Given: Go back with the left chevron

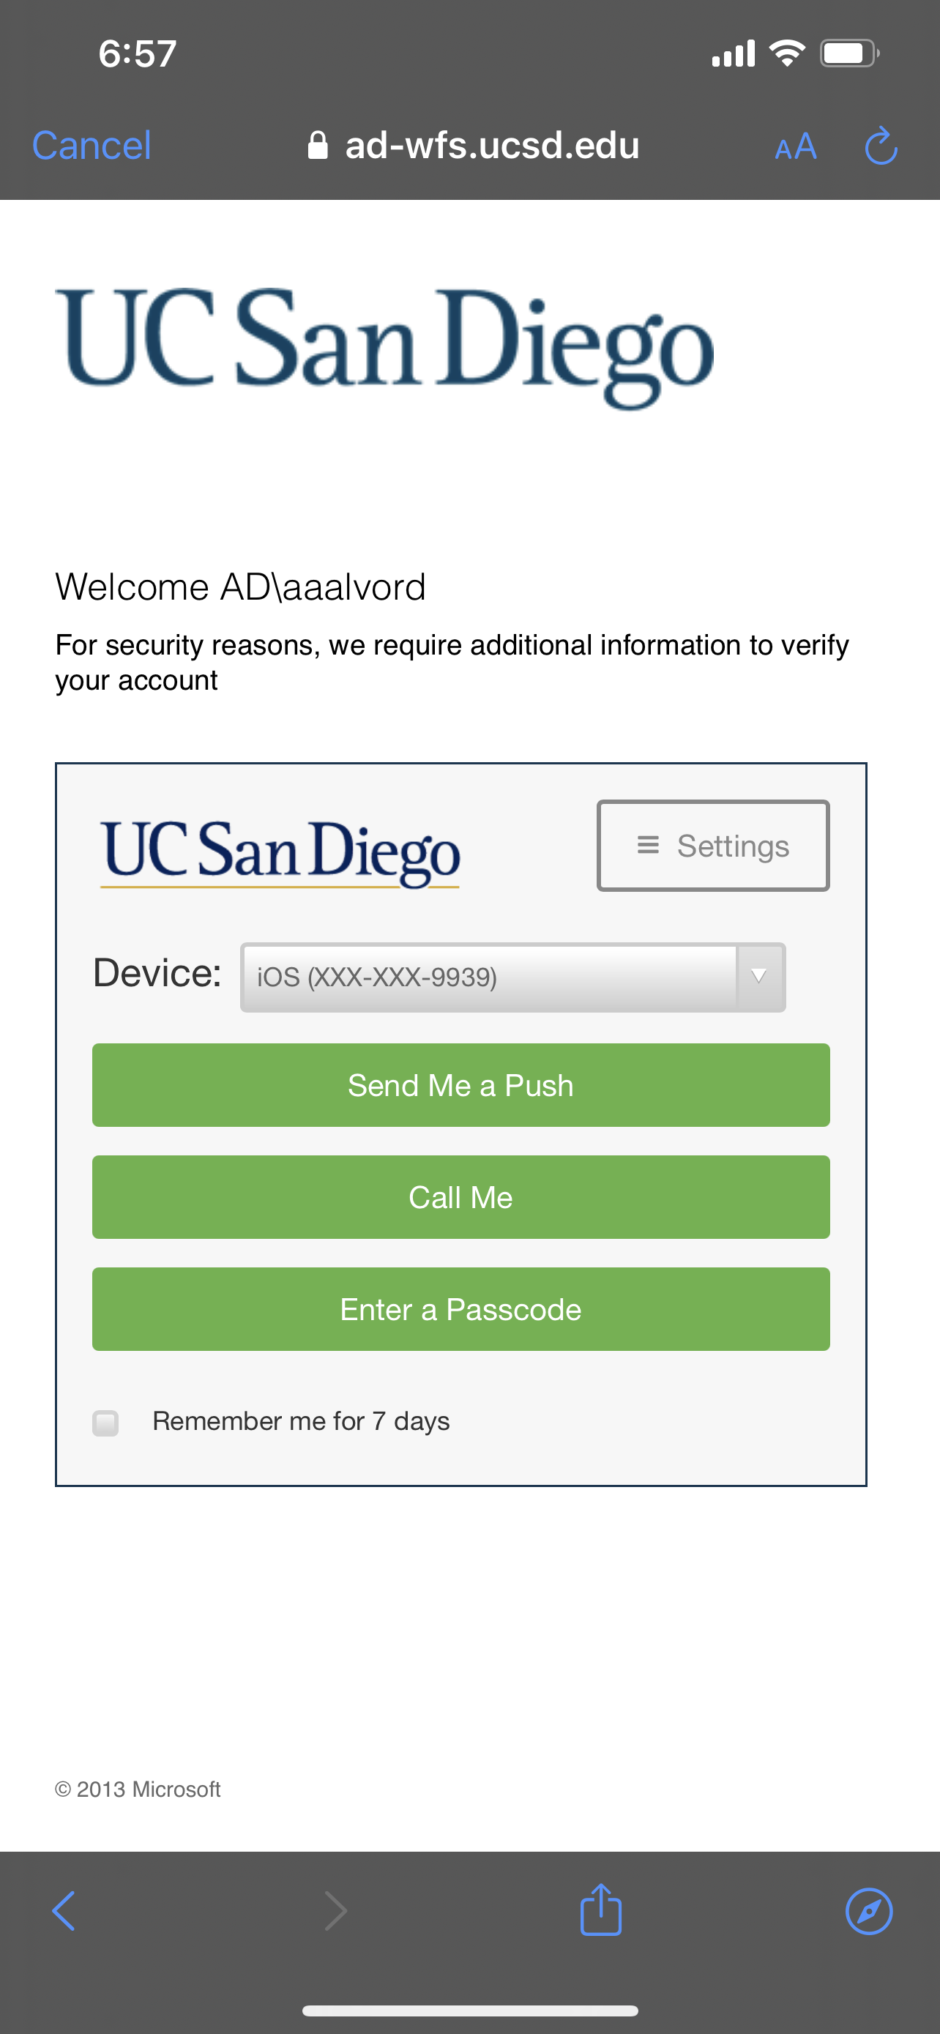Looking at the screenshot, I should click(x=64, y=1911).
